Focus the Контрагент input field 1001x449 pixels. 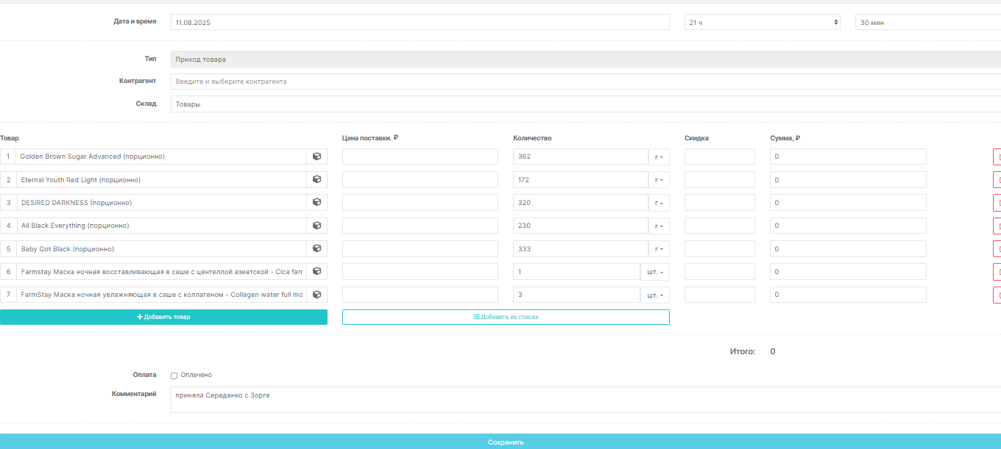[x=586, y=82]
